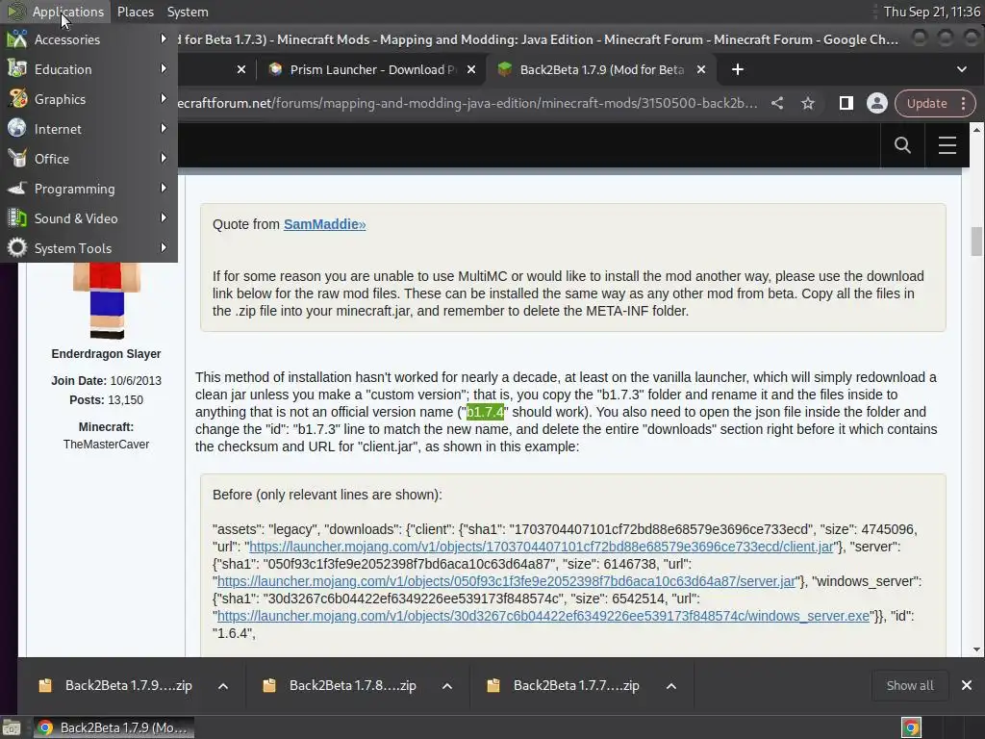Click the Back2Beta taskbar window button
Image resolution: width=985 pixels, height=739 pixels.
pos(114,727)
